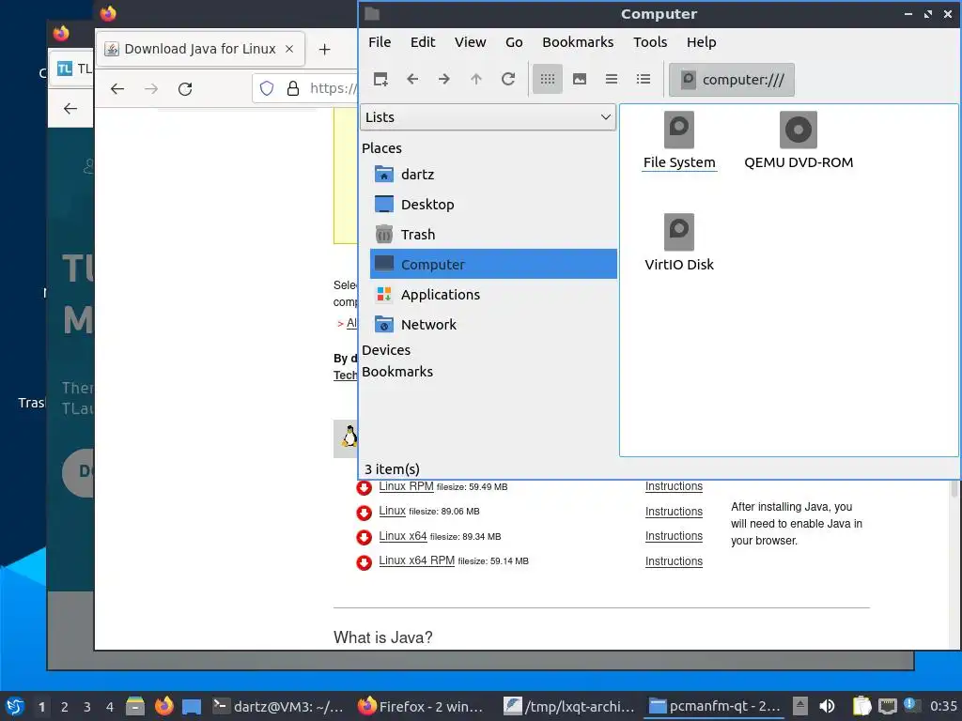Switch to thumbnail view mode

[x=579, y=79]
